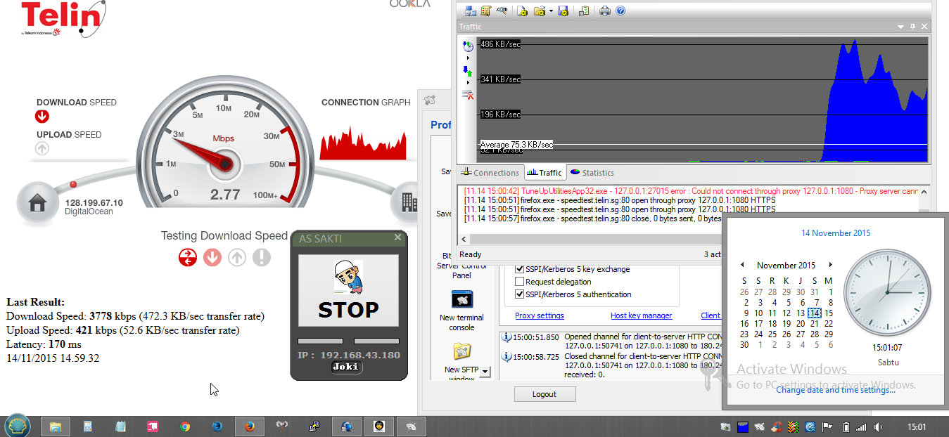Open Proxy Servers settings in Proxifier toolbar

[471, 11]
